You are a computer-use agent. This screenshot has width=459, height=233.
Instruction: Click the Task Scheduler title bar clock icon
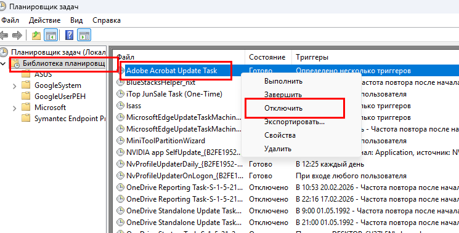[x=3, y=6]
